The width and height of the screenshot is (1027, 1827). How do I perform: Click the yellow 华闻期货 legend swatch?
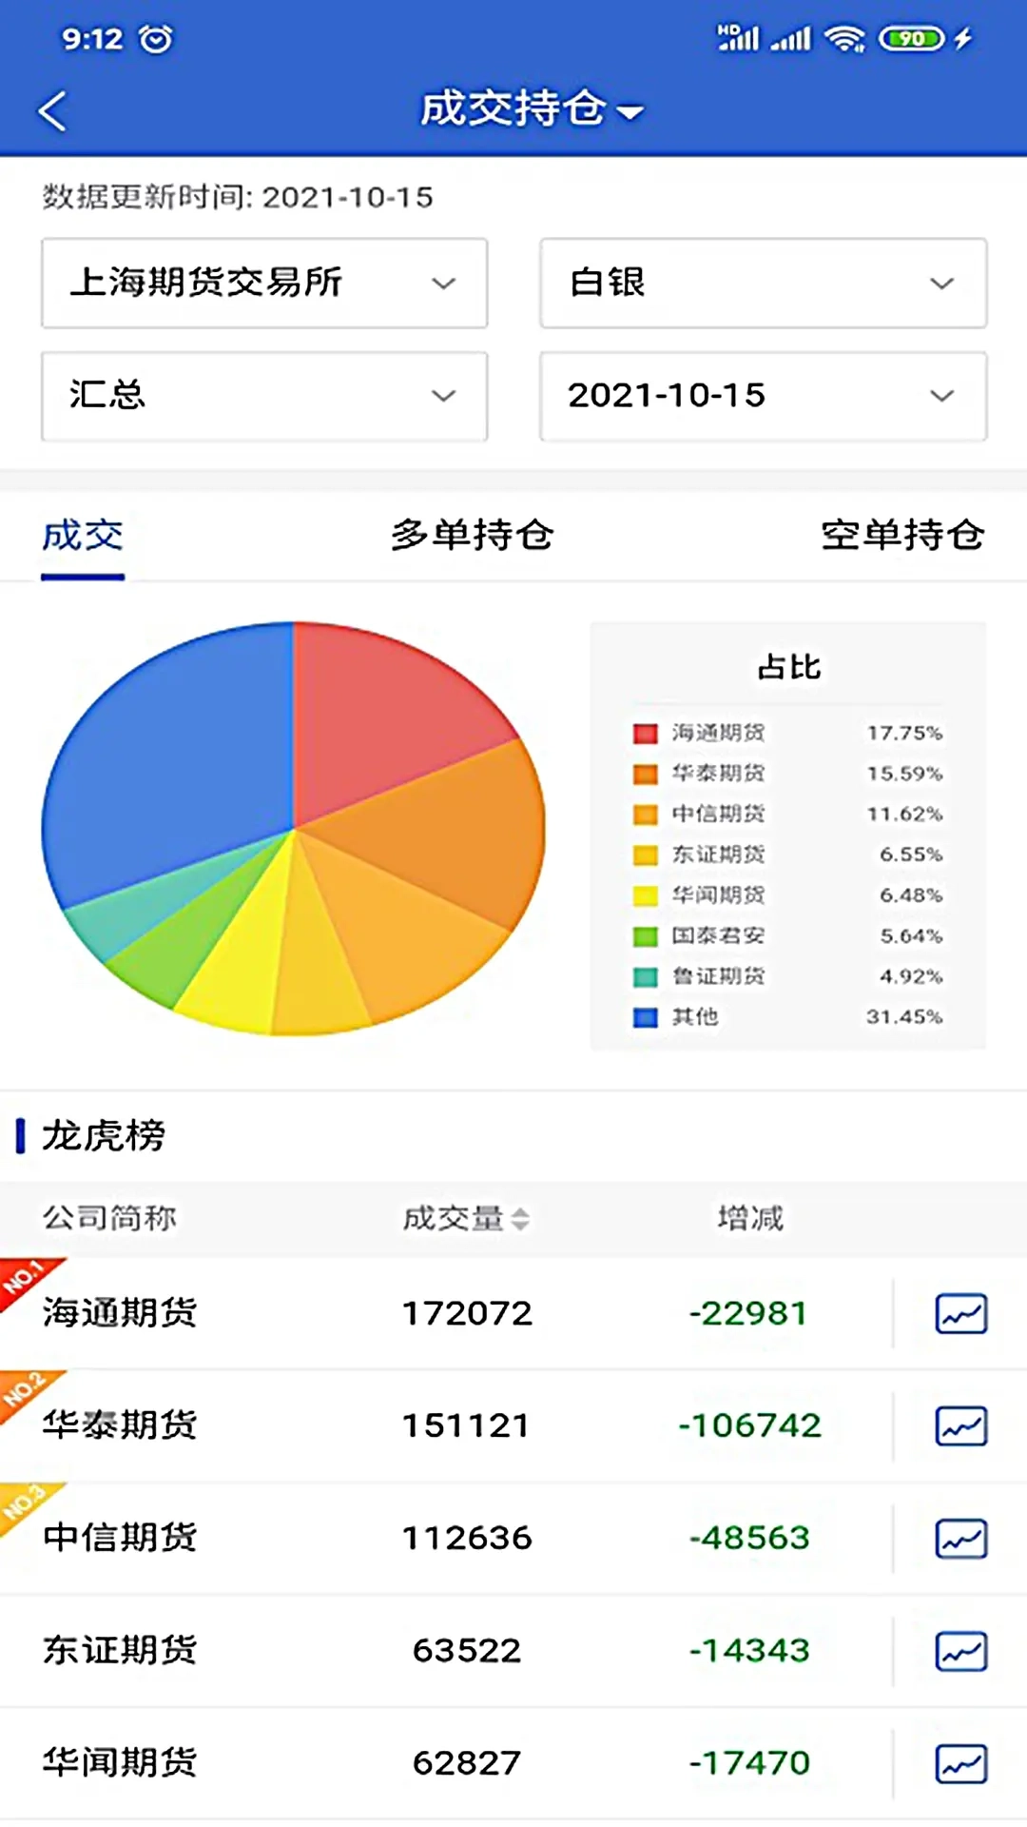646,895
